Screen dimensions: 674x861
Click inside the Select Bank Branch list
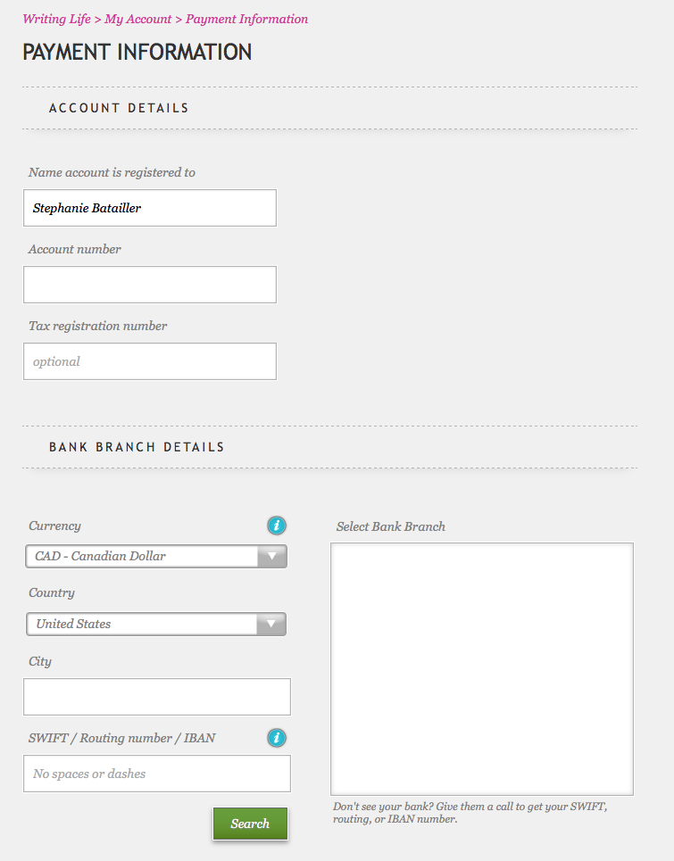click(482, 669)
